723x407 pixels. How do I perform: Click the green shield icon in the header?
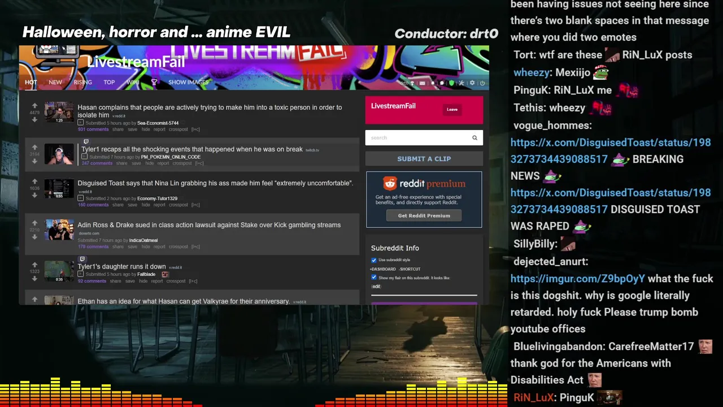(x=451, y=83)
